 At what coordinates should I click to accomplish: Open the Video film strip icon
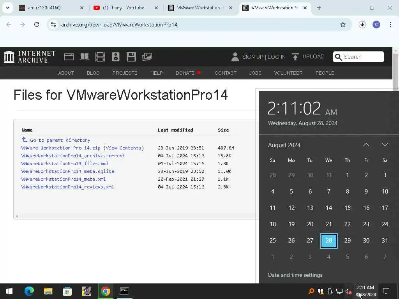[100, 57]
